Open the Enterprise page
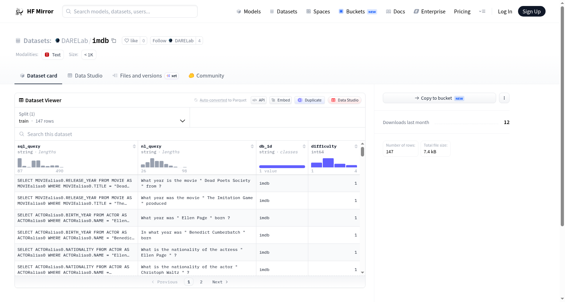Screen dimensions: 565x302 click(429, 12)
